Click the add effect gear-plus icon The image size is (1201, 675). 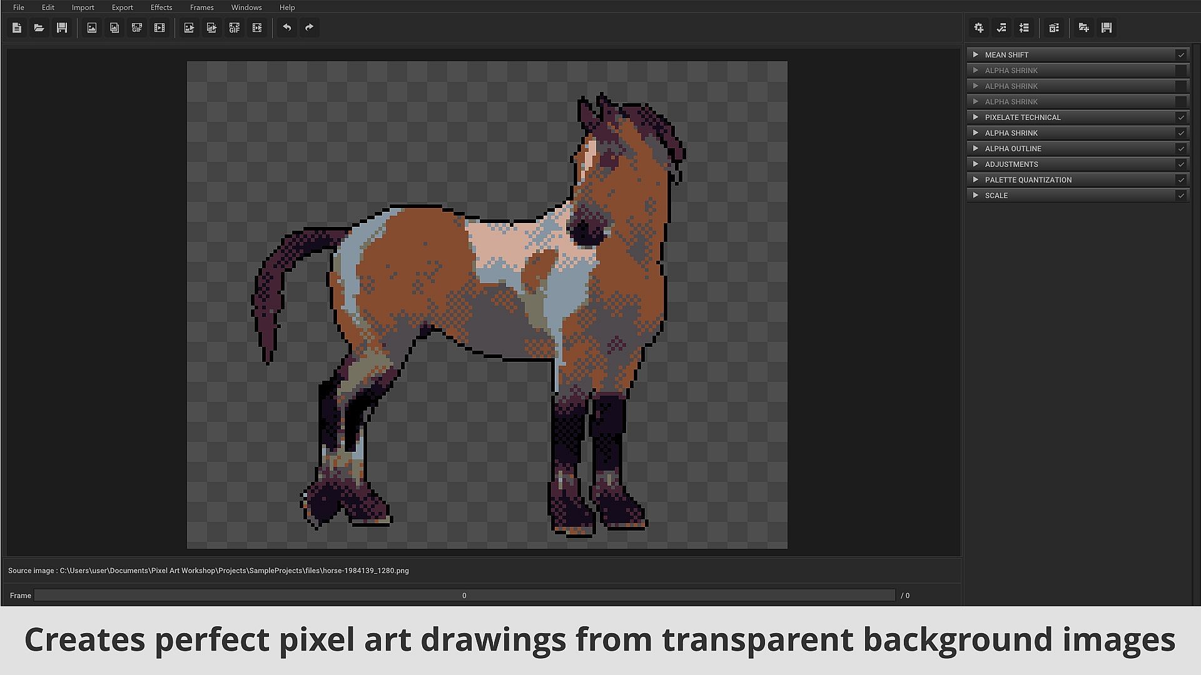(x=979, y=27)
